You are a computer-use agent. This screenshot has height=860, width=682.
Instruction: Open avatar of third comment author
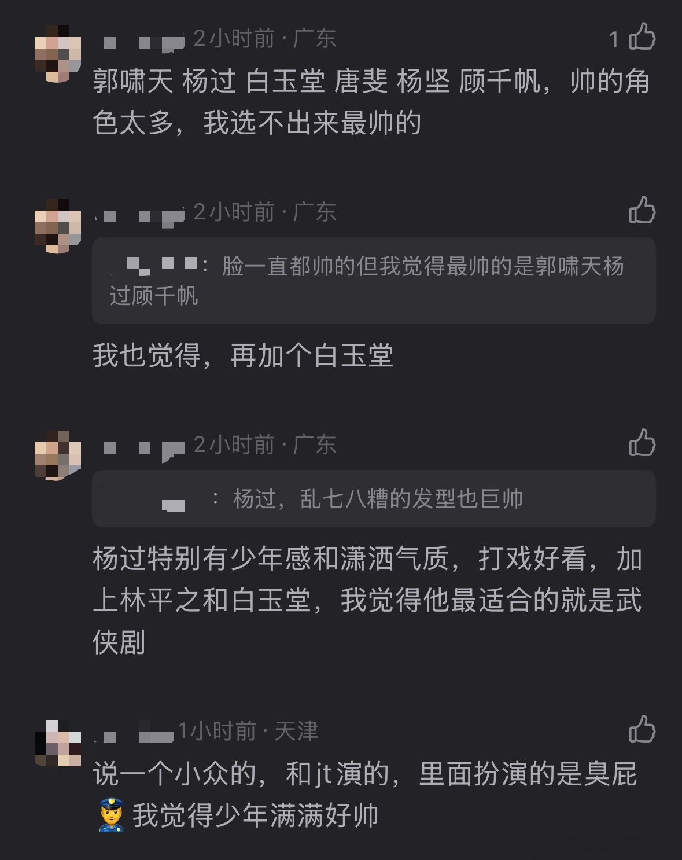pyautogui.click(x=58, y=455)
